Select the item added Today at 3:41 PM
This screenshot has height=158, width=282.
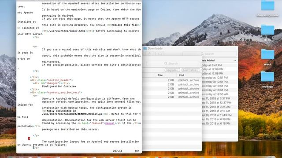(x=219, y=65)
